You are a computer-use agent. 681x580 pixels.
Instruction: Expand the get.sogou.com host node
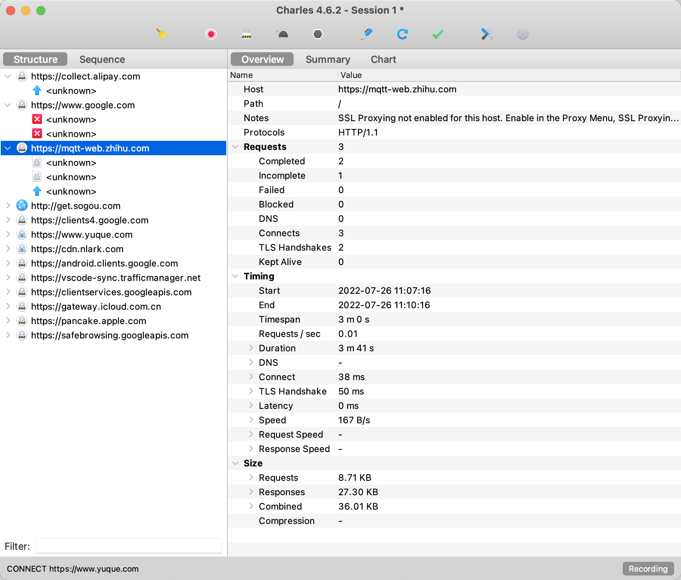pyautogui.click(x=8, y=206)
